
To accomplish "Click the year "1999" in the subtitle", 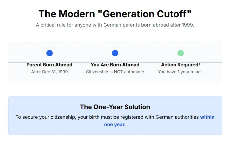I will [x=188, y=25].
